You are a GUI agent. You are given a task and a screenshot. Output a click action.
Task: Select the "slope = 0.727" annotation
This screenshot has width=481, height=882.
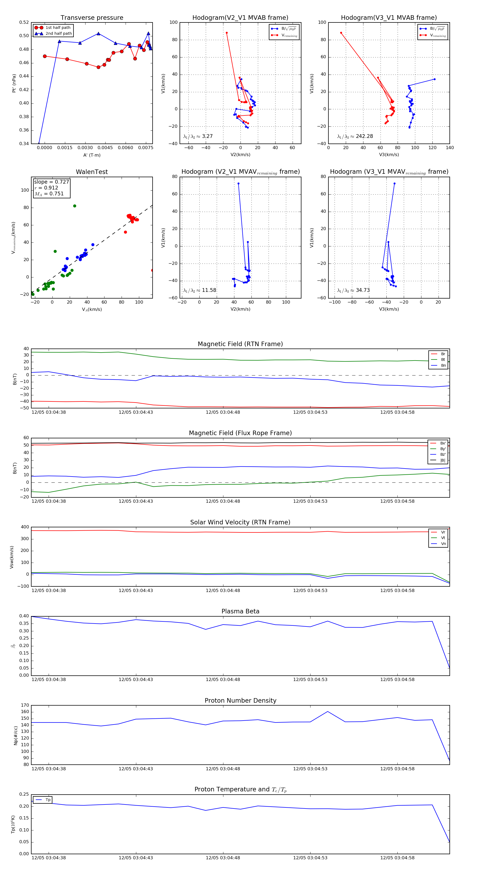click(x=51, y=182)
